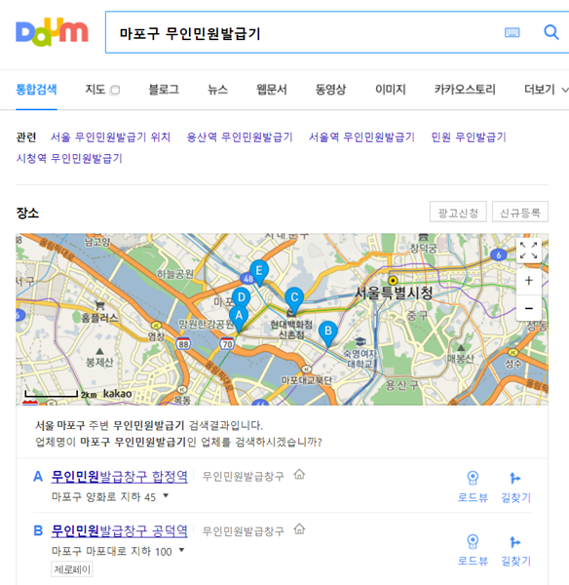The image size is (569, 585).
Task: Tick the checkbox next to 지도
Action: pyautogui.click(x=115, y=91)
